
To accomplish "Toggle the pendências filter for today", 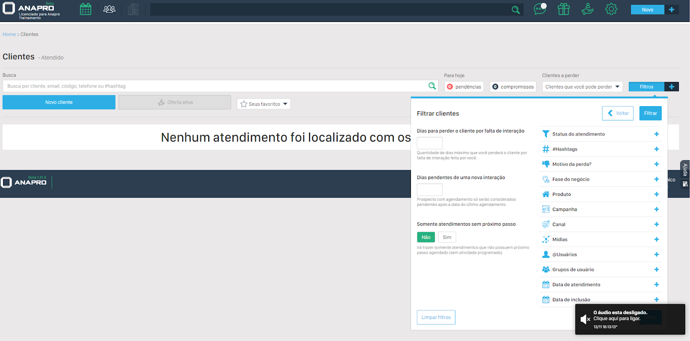I will 464,87.
